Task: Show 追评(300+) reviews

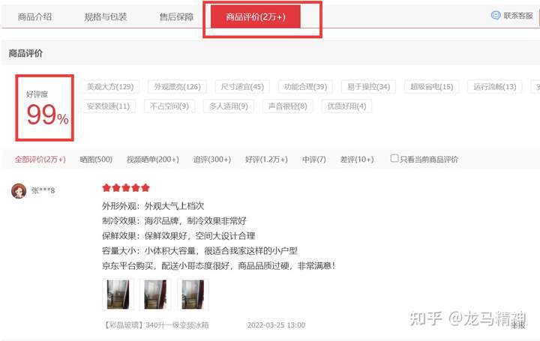Action: [x=211, y=160]
